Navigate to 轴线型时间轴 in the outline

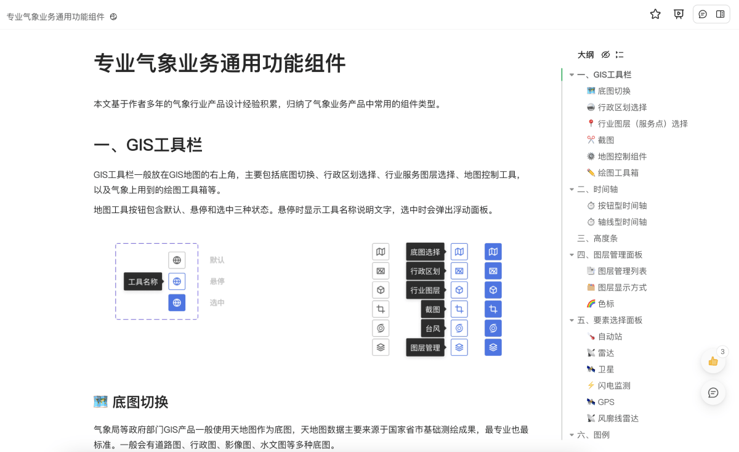pyautogui.click(x=616, y=222)
